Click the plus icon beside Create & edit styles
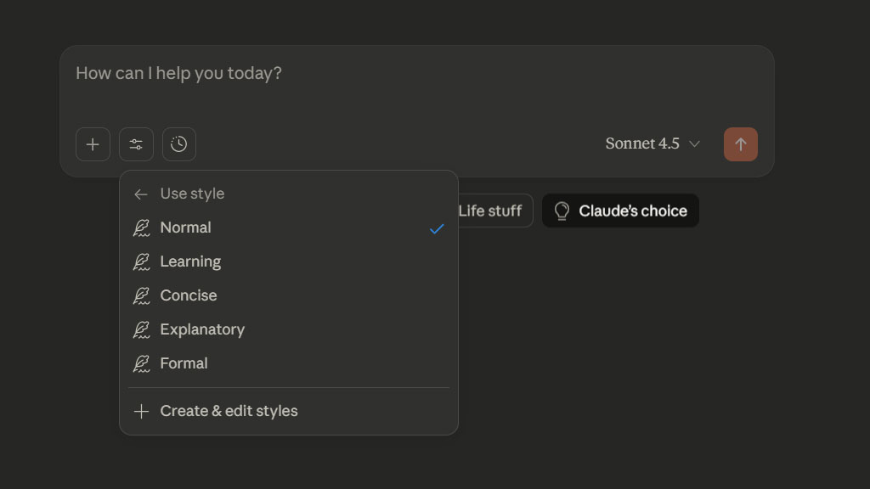The width and height of the screenshot is (870, 489). click(141, 412)
